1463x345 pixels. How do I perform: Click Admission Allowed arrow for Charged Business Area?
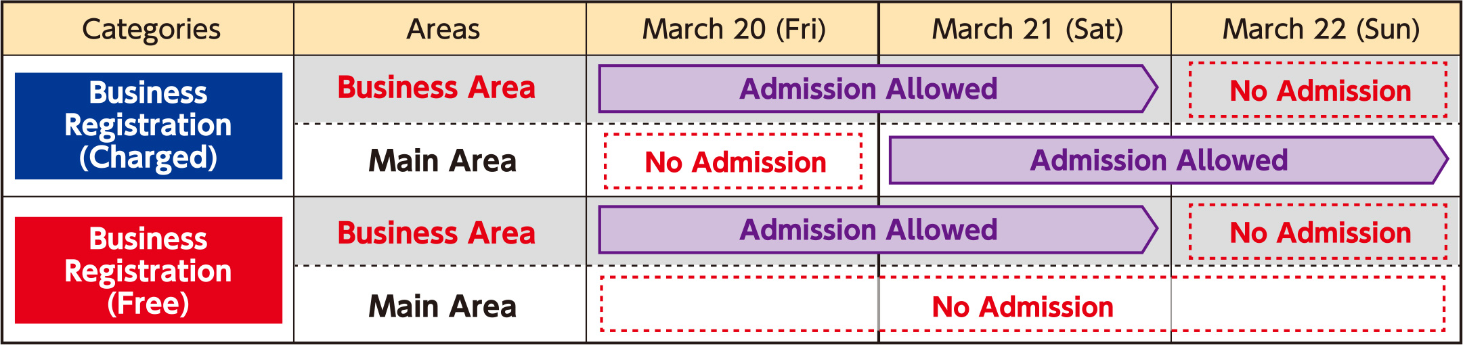click(869, 89)
